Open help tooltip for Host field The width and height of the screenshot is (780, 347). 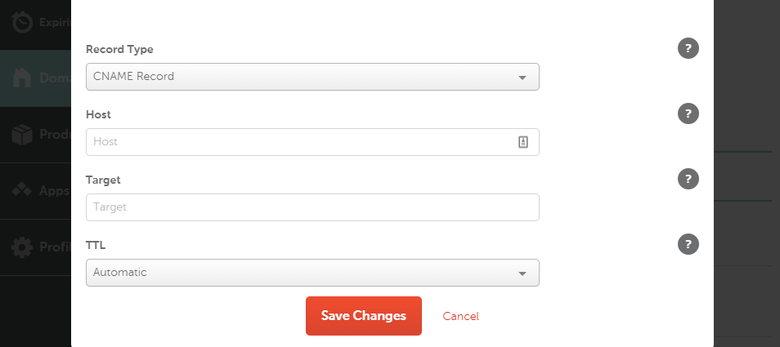click(x=688, y=114)
